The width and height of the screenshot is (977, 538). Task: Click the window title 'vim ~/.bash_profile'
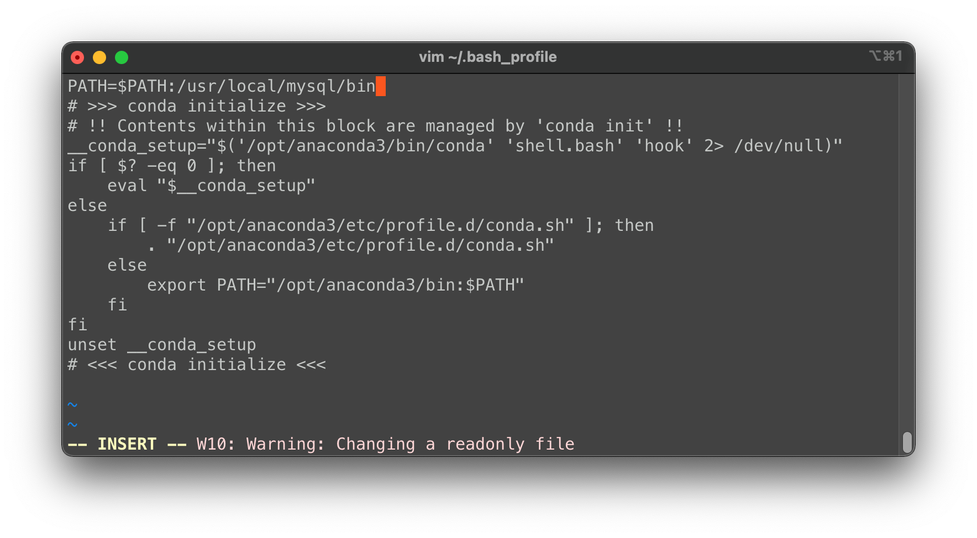487,57
